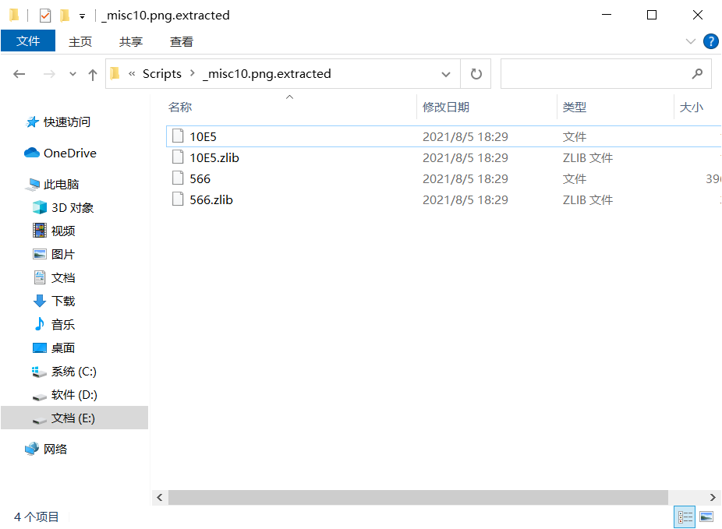Viewport: 722px width, 529px height.
Task: Navigate to Scripts in the breadcrumb path
Action: pos(161,73)
